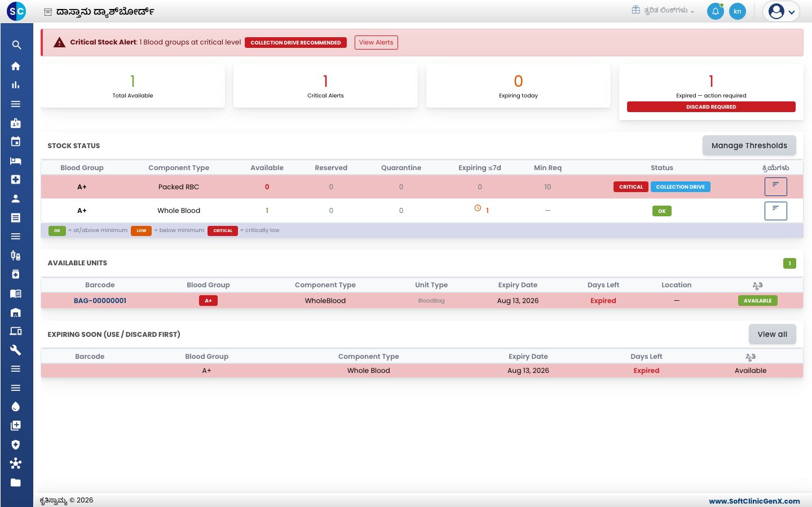Image resolution: width=812 pixels, height=507 pixels.
Task: Open the wrench tools sidebar icon
Action: [16, 350]
